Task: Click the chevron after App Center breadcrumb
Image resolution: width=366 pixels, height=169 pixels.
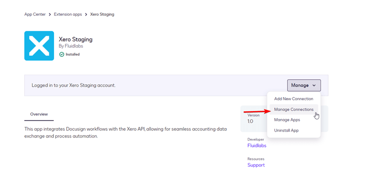Action: coord(50,15)
